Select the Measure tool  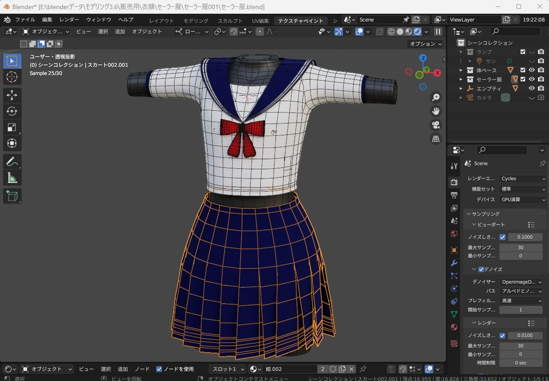point(12,178)
